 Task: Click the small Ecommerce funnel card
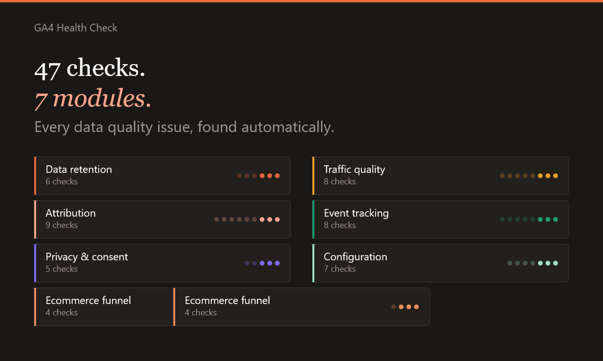click(x=104, y=306)
